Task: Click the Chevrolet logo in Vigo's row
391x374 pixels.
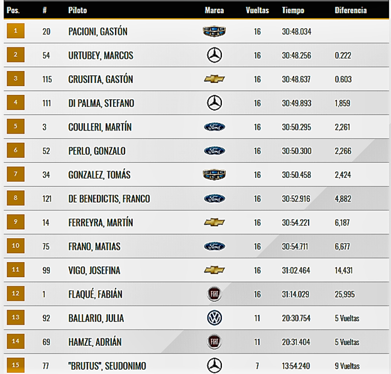Action: [214, 270]
